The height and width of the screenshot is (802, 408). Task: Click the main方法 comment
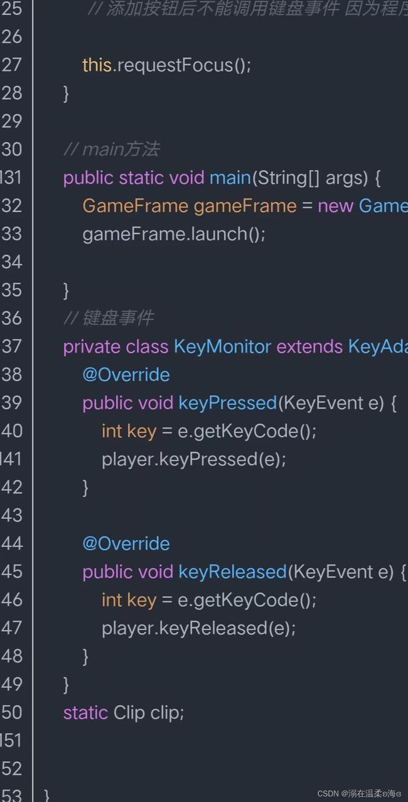click(x=112, y=149)
